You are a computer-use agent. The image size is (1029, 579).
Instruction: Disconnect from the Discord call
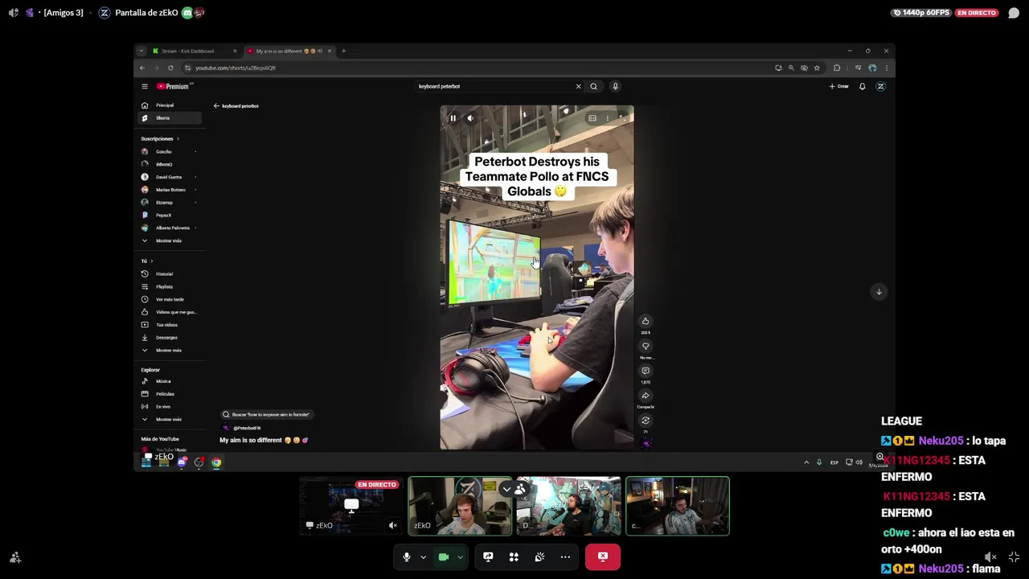tap(603, 556)
